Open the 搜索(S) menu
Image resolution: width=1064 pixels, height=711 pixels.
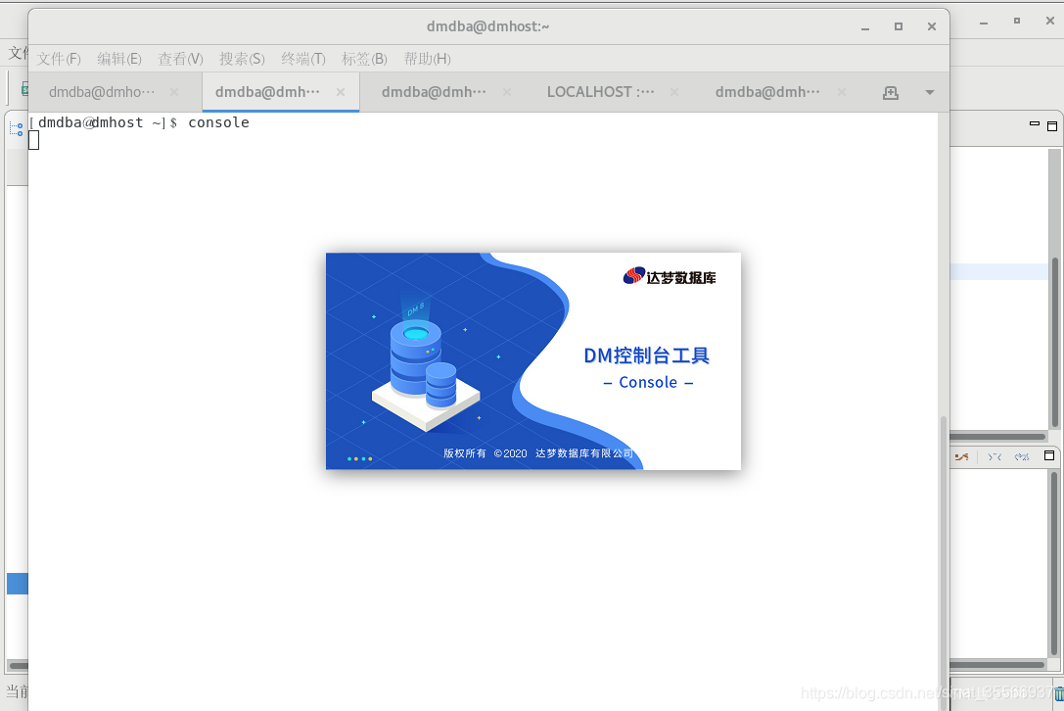242,59
